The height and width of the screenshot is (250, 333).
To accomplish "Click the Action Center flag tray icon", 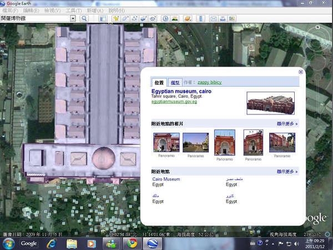I will click(x=281, y=244).
